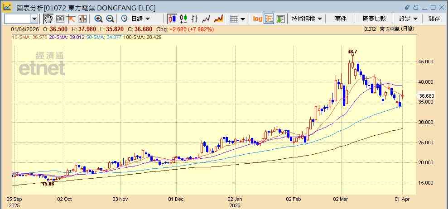
Task: Click the 01 Dec date label
Action: coord(176,199)
